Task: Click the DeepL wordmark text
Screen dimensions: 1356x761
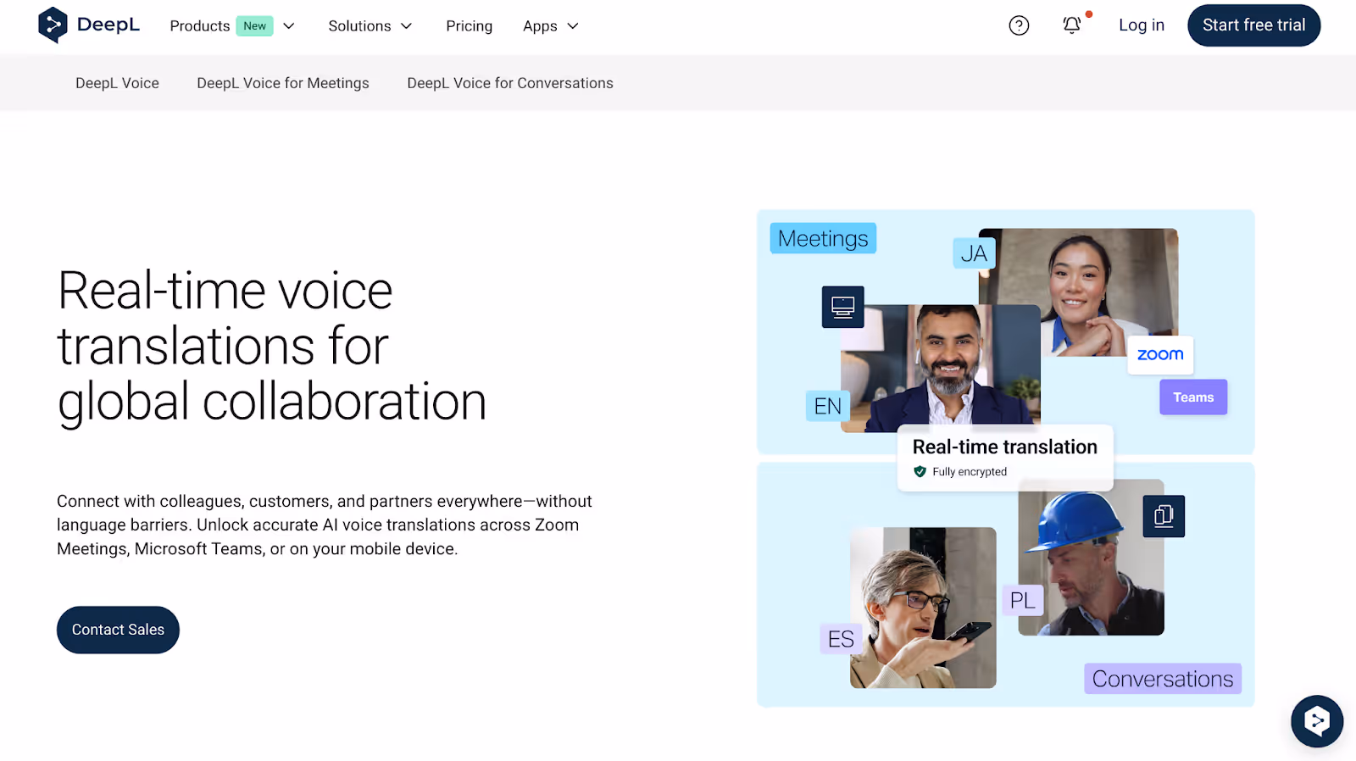Action: (x=108, y=25)
